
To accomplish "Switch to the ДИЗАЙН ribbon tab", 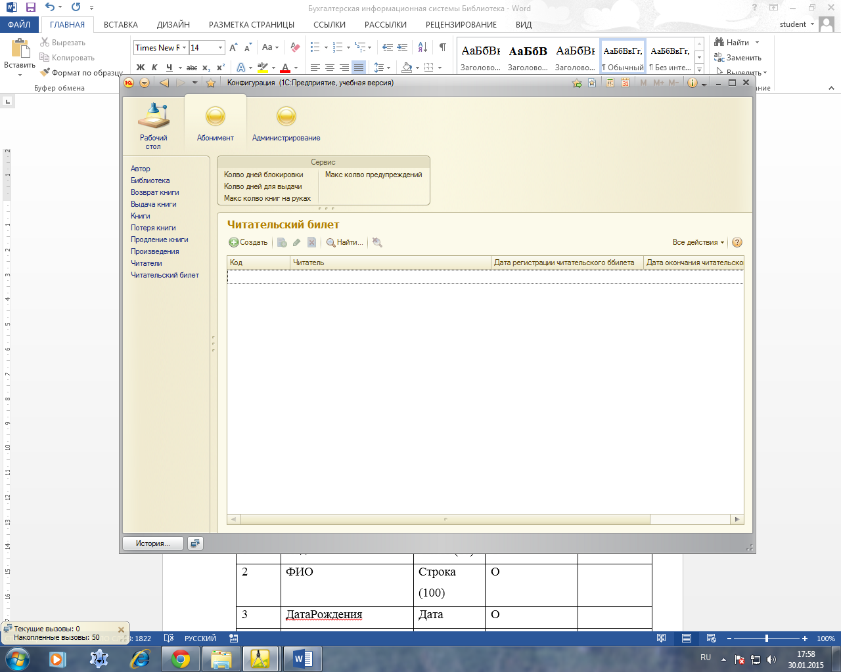I will (173, 24).
